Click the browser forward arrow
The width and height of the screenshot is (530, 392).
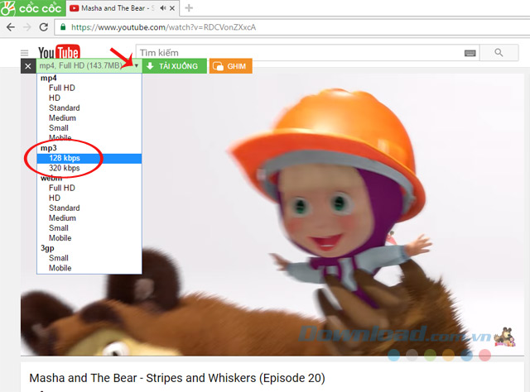tap(27, 27)
